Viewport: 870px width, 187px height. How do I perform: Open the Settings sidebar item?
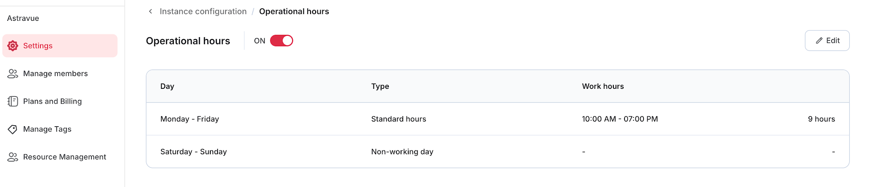pos(60,46)
